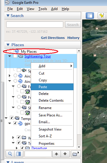Toggle the sidebar visibility toolbar icon

tap(90, 16)
